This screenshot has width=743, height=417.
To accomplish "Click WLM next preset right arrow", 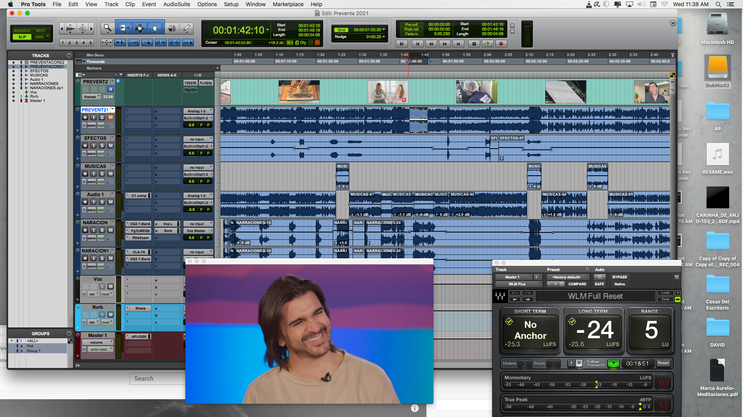I will coord(527,299).
